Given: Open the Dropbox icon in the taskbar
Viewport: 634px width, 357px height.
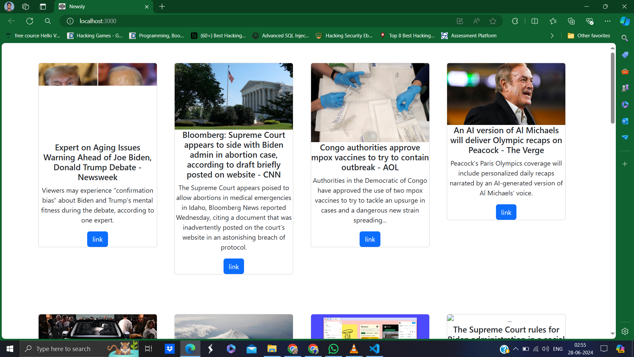Looking at the screenshot, I should [x=170, y=349].
